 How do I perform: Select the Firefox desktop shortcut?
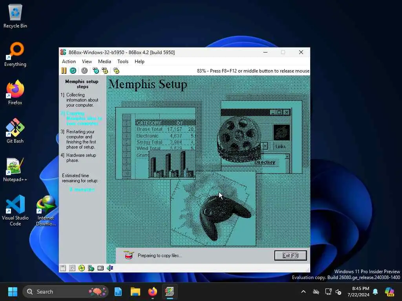[x=15, y=92]
